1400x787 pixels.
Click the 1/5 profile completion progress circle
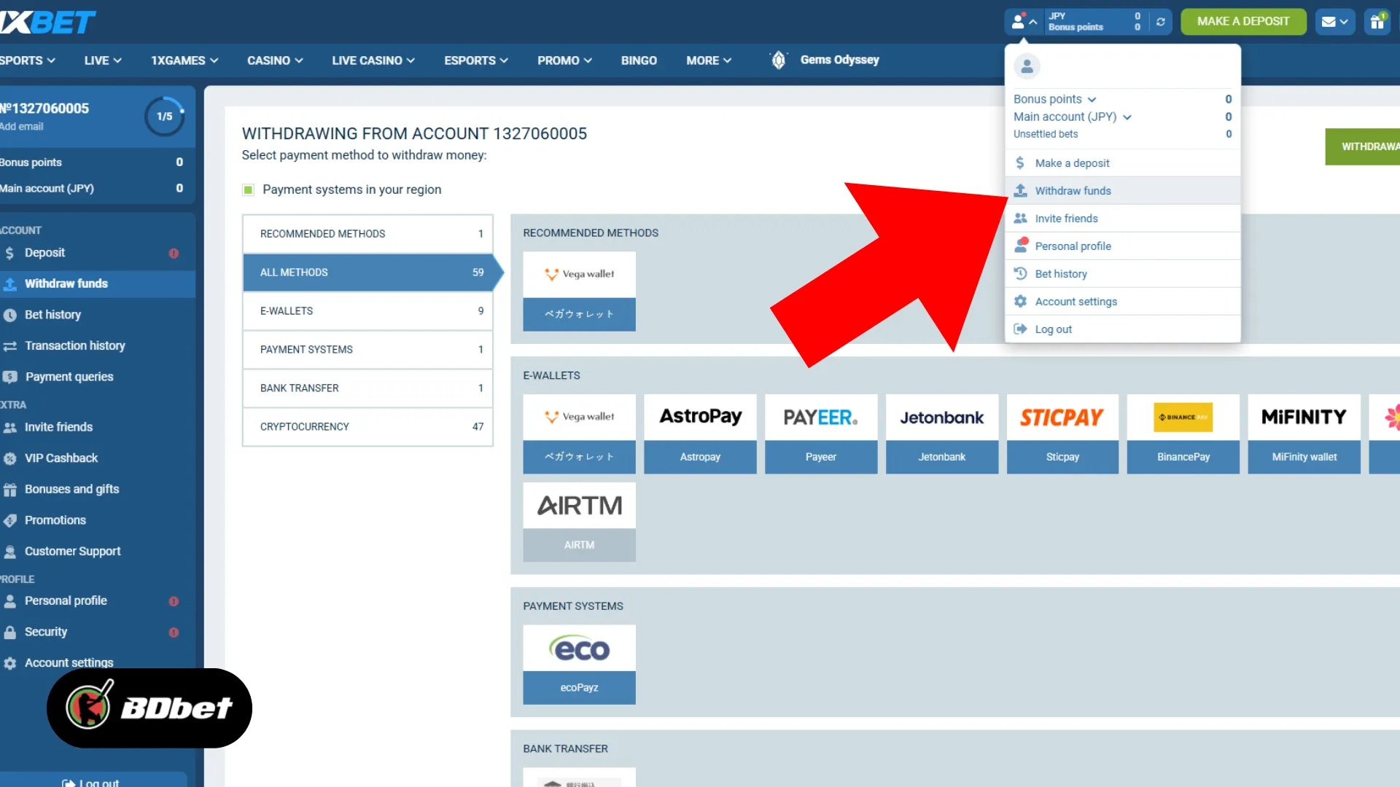(165, 117)
